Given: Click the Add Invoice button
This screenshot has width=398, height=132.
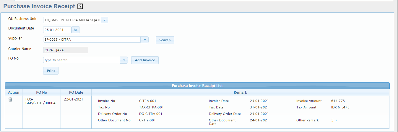Looking at the screenshot, I should 145,60.
